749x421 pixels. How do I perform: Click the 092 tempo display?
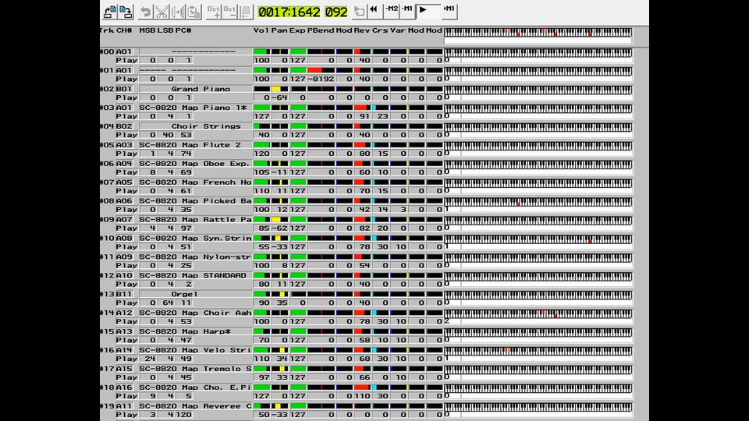[336, 12]
